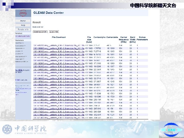Viewport: 184px width, 138px height.
Task: Click the Result heading
Action: coord(37,22)
